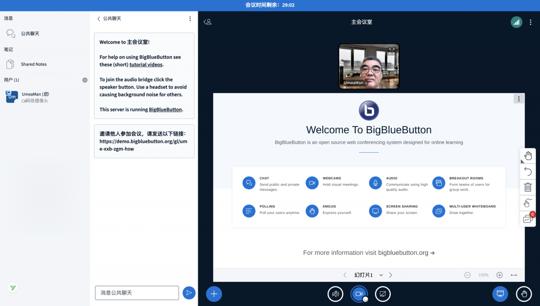The height and width of the screenshot is (306, 540).
Task: Mute or unmute your webcam
Action: pos(359,294)
